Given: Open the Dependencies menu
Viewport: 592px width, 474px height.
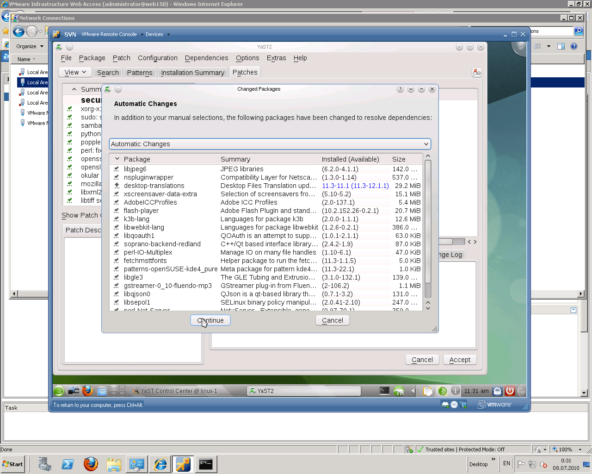Looking at the screenshot, I should click(207, 58).
